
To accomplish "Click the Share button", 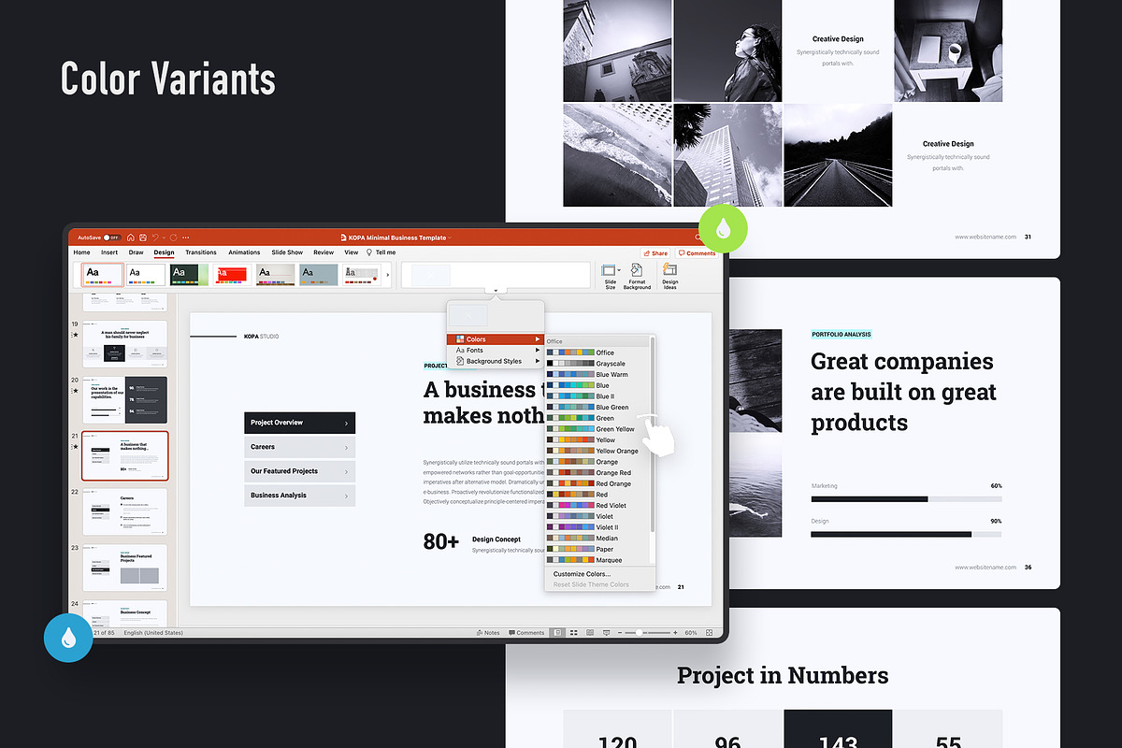I will (655, 252).
